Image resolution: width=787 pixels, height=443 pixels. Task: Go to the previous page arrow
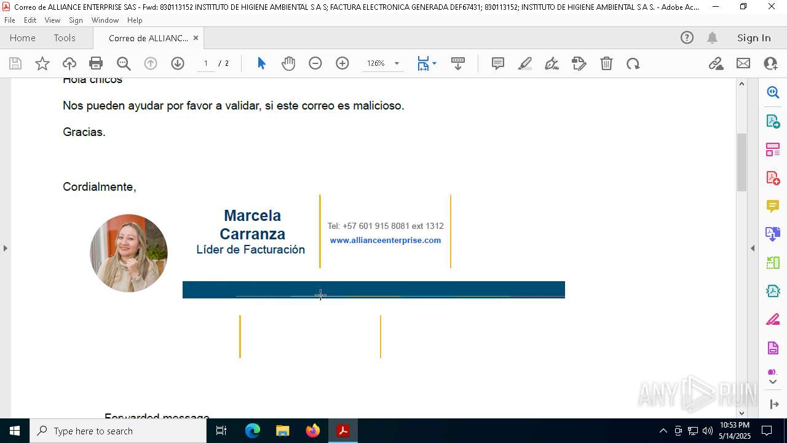[x=151, y=63]
